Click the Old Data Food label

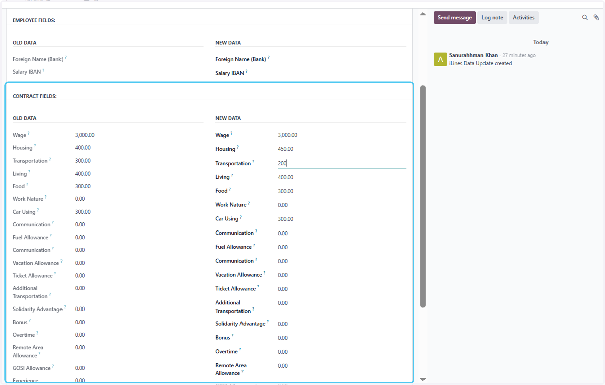point(19,186)
